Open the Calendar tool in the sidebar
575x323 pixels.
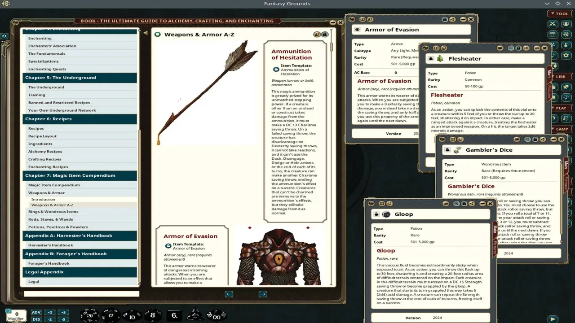[x=553, y=35]
